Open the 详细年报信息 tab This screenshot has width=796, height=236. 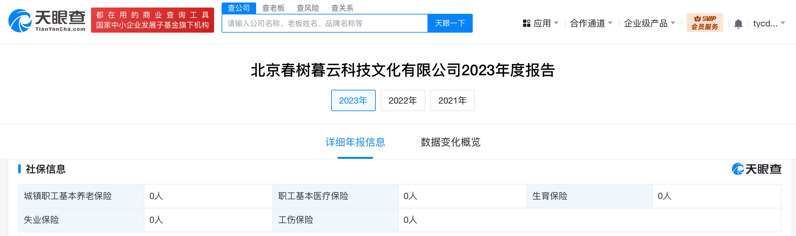click(355, 142)
